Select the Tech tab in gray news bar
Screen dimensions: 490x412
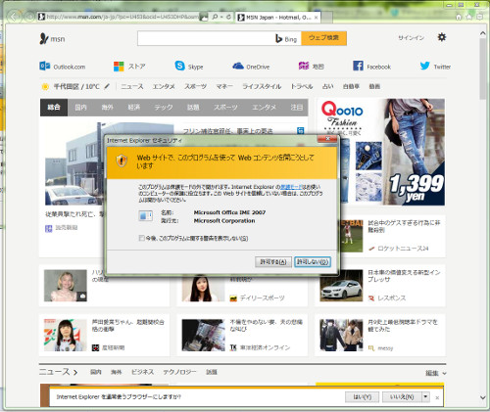click(164, 108)
